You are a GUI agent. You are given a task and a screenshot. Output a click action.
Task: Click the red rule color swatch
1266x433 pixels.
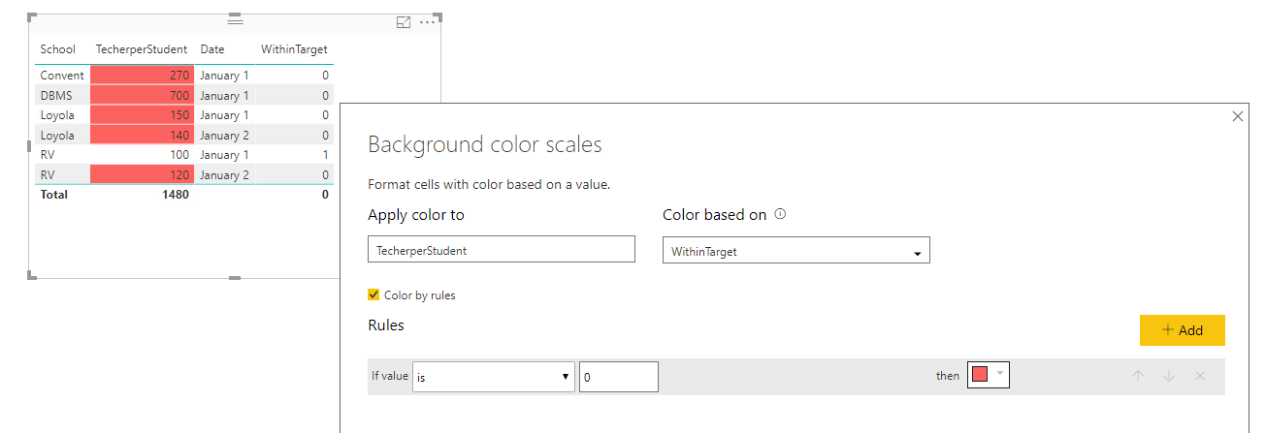[980, 376]
